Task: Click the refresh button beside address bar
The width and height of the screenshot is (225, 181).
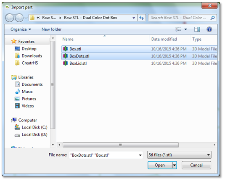Action: (141, 18)
